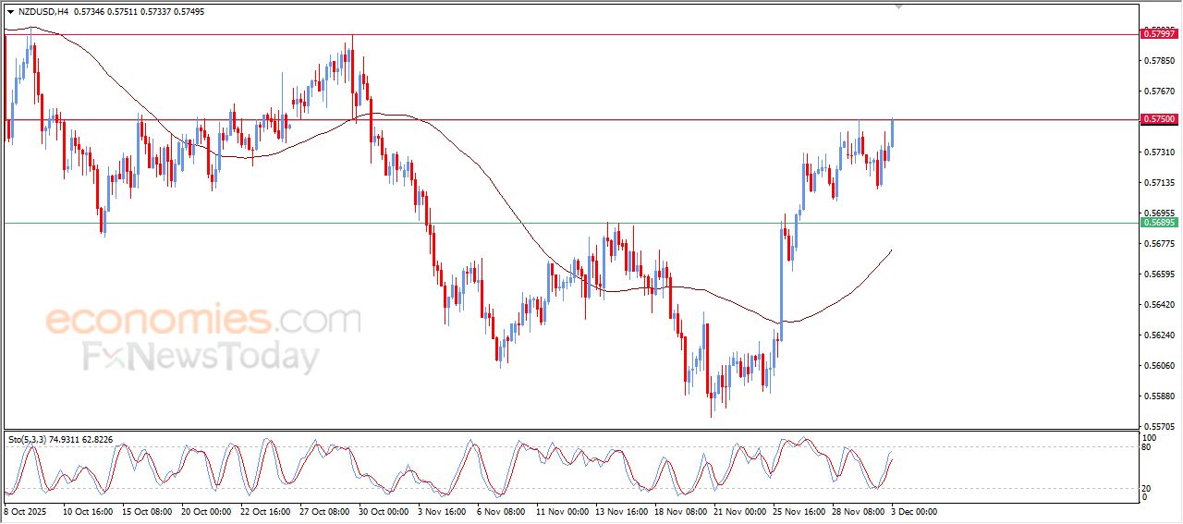
Task: Click the gray chart shift triangle marker
Action: tap(898, 6)
